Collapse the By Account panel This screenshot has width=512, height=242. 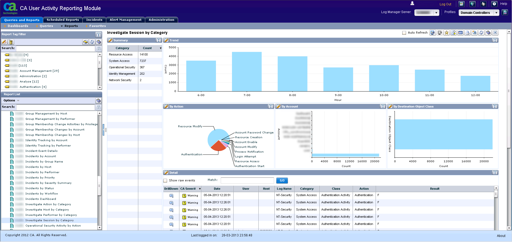tap(383, 106)
